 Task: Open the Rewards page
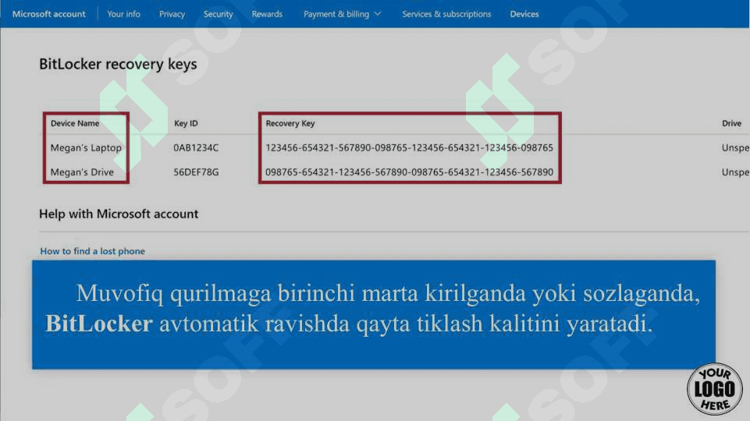coord(267,14)
